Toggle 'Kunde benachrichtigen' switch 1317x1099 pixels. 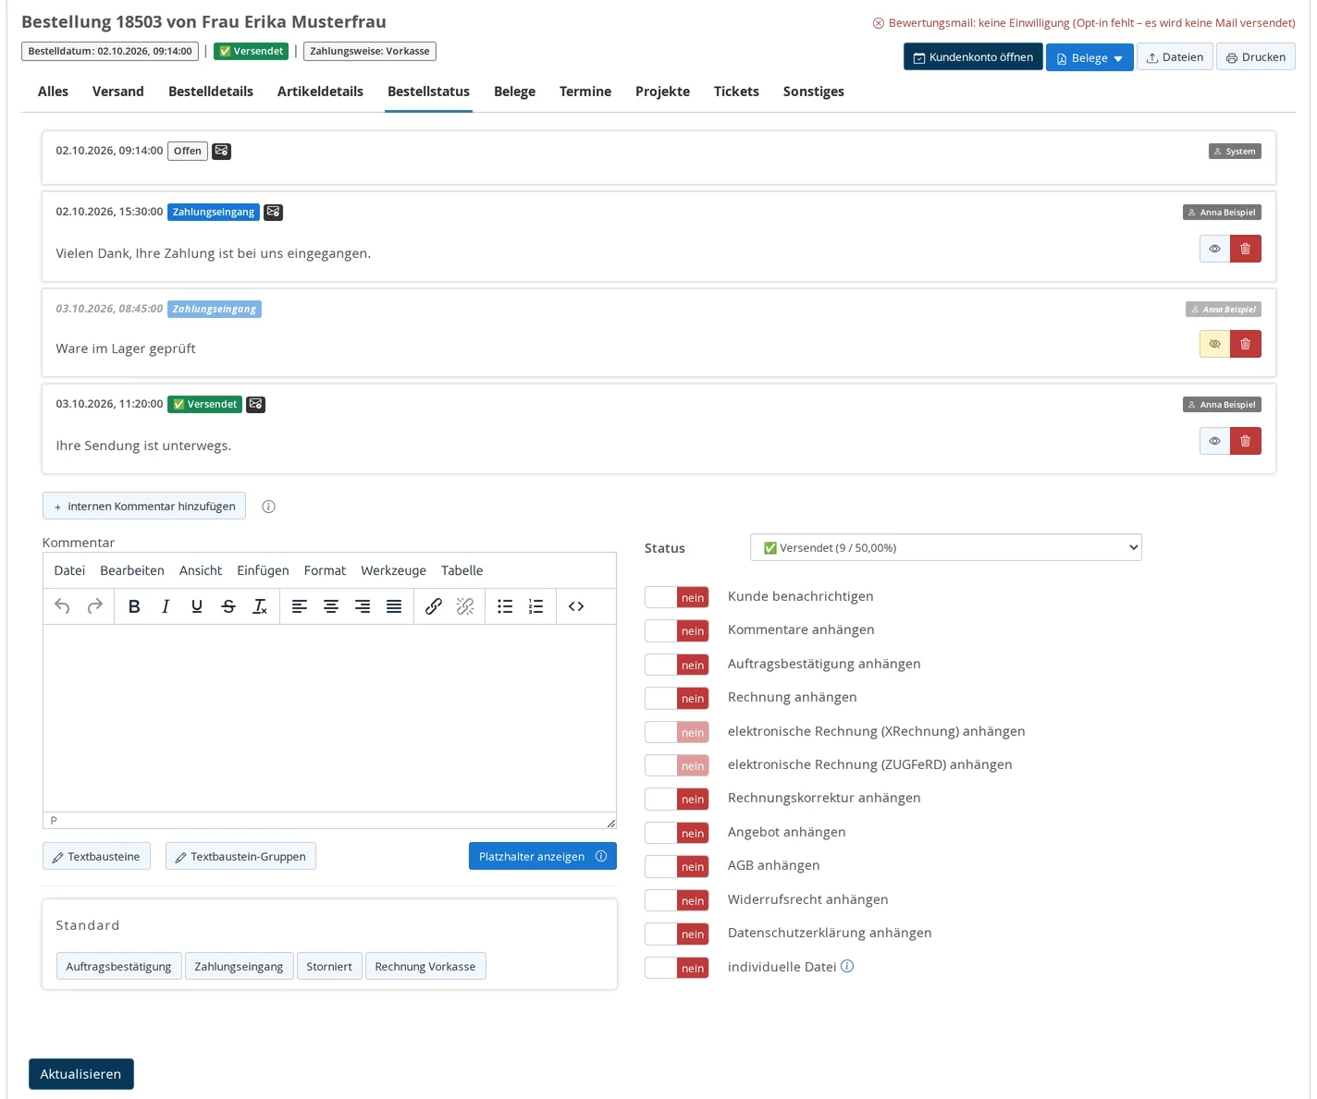(x=677, y=597)
